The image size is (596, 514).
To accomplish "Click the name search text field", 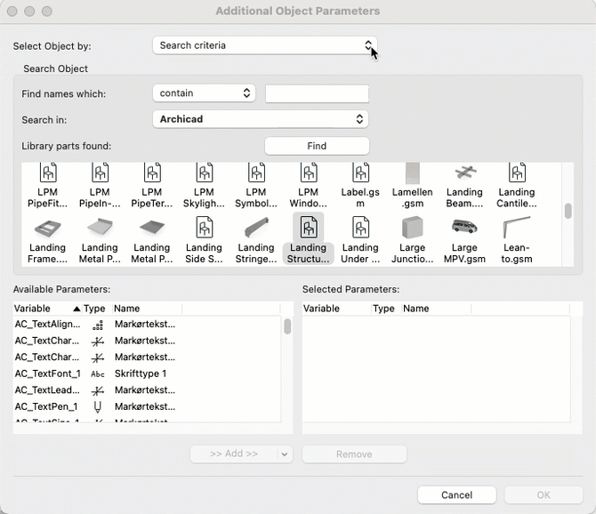I will coord(317,93).
